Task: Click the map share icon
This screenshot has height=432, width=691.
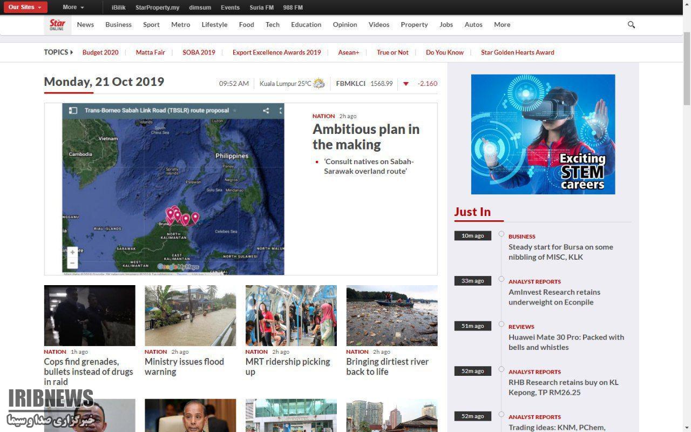Action: pos(266,111)
